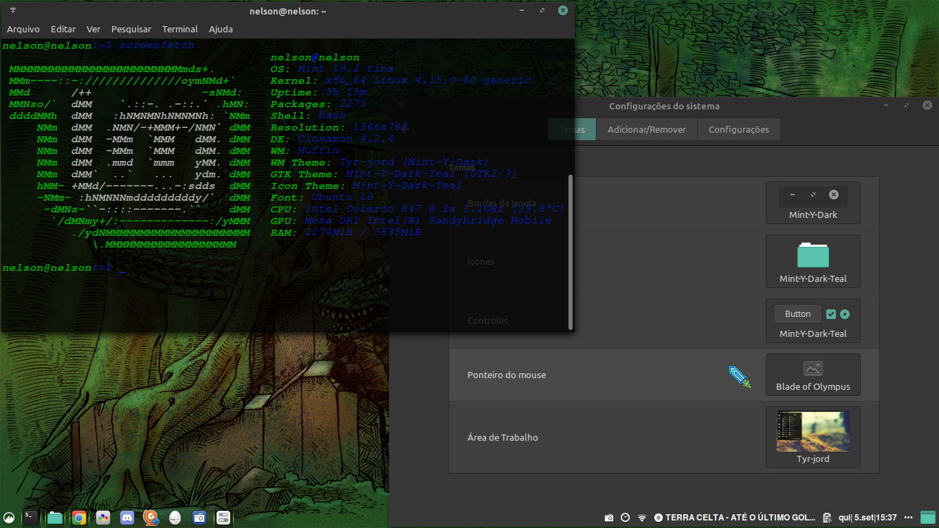
Task: Launch Google Chrome from the panel
Action: (79, 518)
